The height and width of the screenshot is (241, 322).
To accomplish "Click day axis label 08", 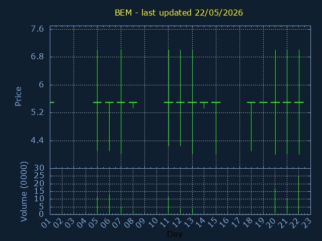I will [x=129, y=223].
